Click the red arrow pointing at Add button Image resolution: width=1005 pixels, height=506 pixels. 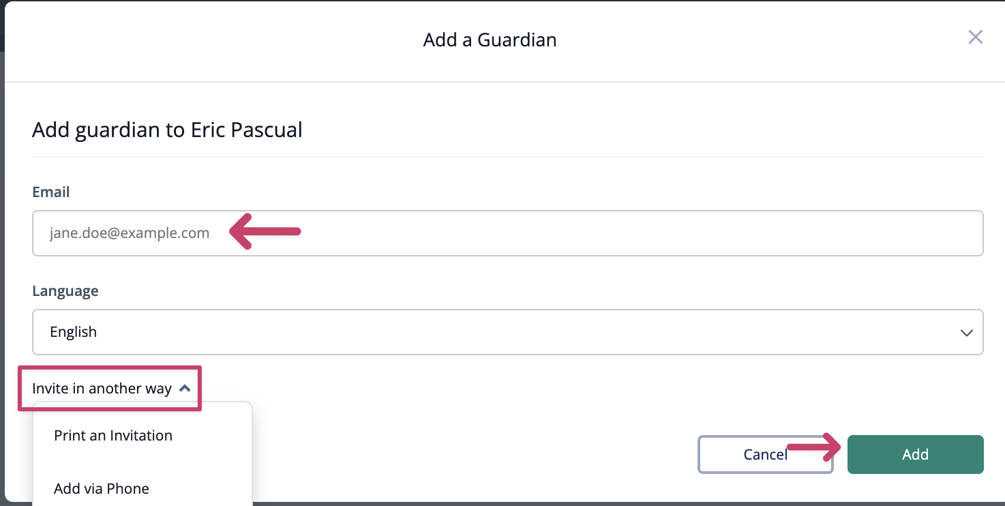pos(813,448)
